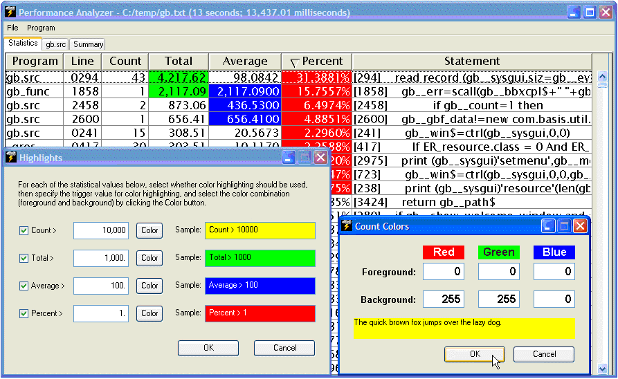Edit the Total trigger value field
Screen dimensions: 618x379
[101, 258]
